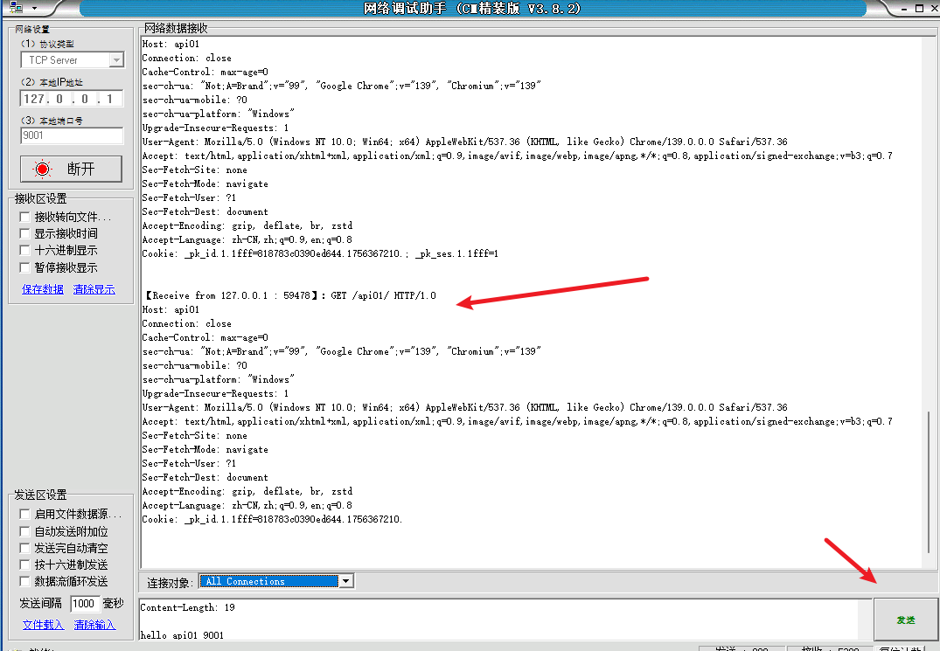Enable 按十六进制发送 checkbox
The width and height of the screenshot is (940, 651).
pyautogui.click(x=24, y=564)
